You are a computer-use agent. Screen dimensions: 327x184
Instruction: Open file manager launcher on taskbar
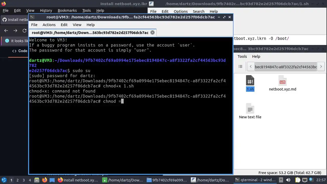(37, 180)
